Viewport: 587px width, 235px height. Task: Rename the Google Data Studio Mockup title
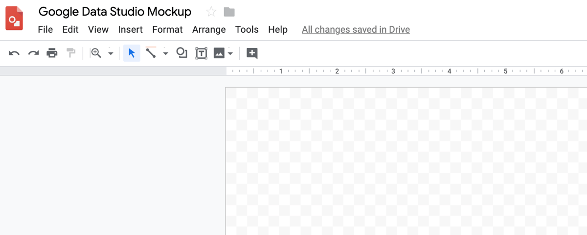pyautogui.click(x=115, y=12)
